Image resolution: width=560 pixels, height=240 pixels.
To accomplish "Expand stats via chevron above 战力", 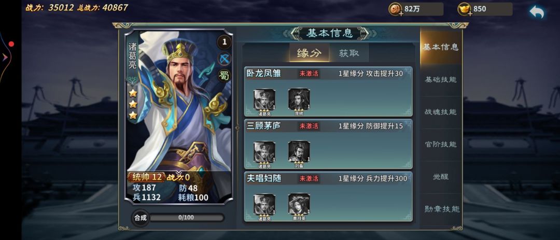I will click(178, 173).
